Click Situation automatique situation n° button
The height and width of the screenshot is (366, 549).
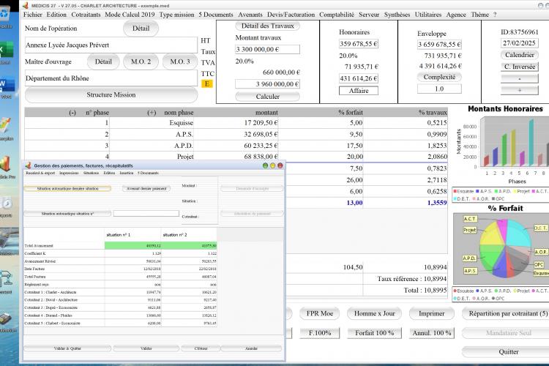click(67, 214)
